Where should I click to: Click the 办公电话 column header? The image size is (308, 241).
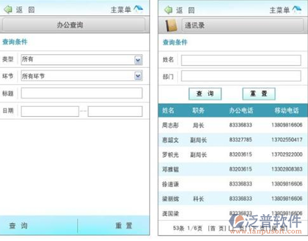(241, 111)
